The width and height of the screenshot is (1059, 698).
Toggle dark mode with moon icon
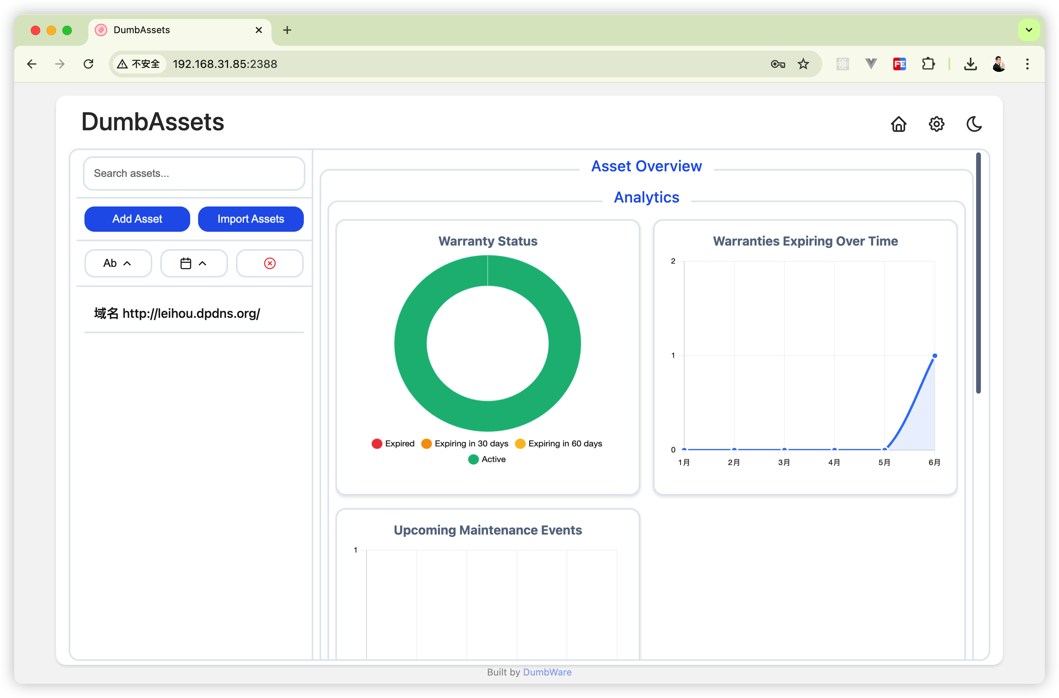(974, 124)
